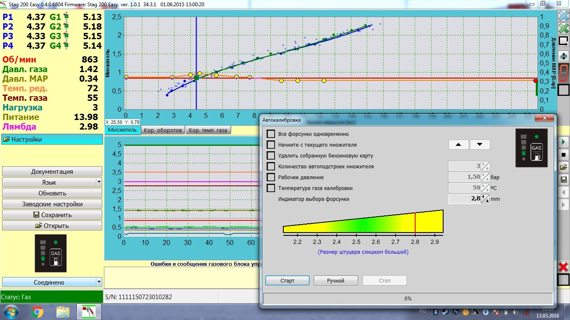Viewport: 570px width, 320px height.
Task: Click the down arrow button in Автокалибровка
Action: pyautogui.click(x=480, y=145)
